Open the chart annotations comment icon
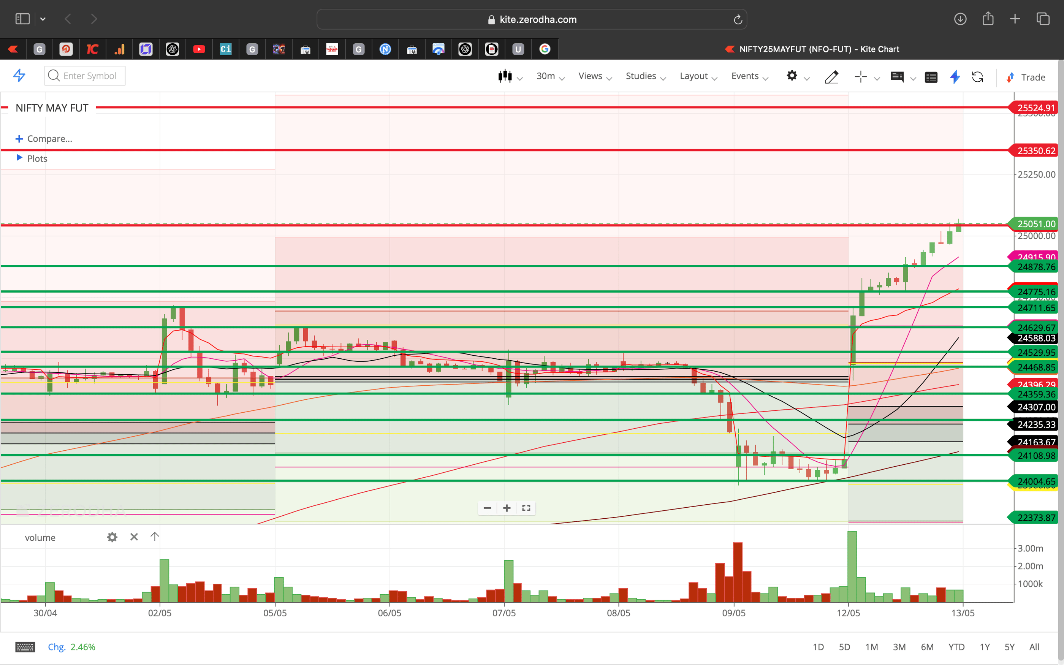1064x665 pixels. click(898, 77)
